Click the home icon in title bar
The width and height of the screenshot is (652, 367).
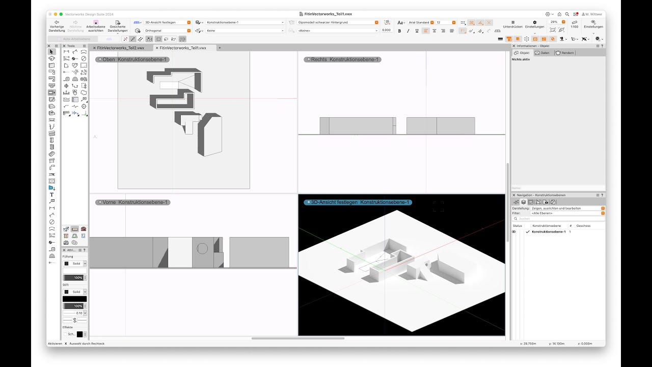(559, 14)
